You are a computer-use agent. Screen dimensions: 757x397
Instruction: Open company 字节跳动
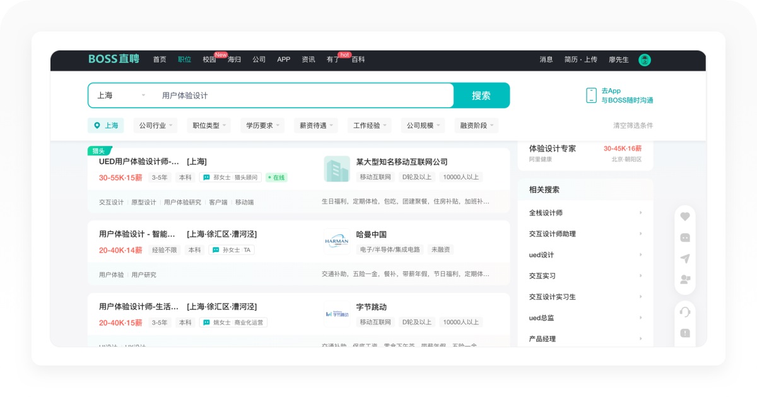(x=372, y=307)
